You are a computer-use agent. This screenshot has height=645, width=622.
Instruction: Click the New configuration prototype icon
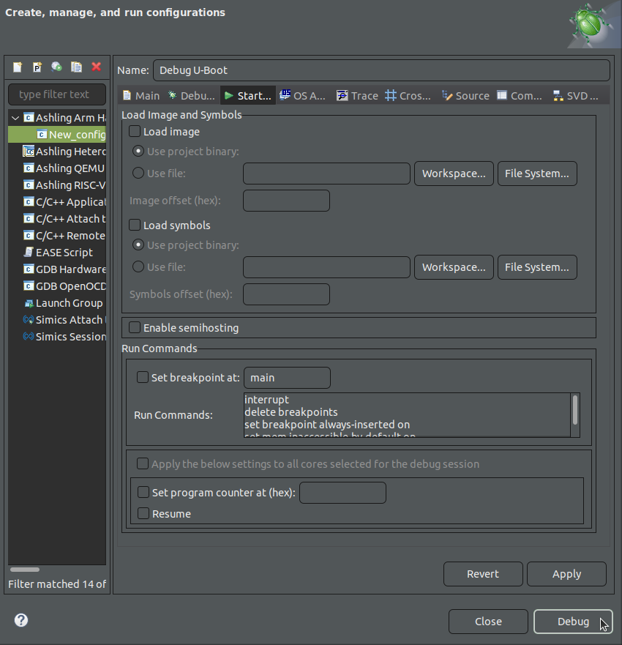tap(37, 67)
